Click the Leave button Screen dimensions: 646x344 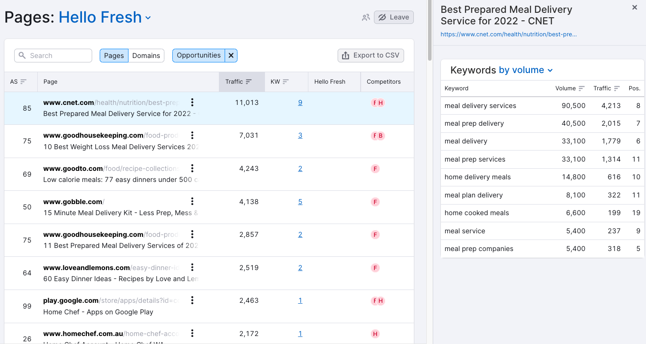coord(394,17)
